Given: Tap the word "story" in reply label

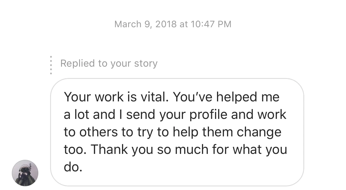Looking at the screenshot, I should pos(146,64).
